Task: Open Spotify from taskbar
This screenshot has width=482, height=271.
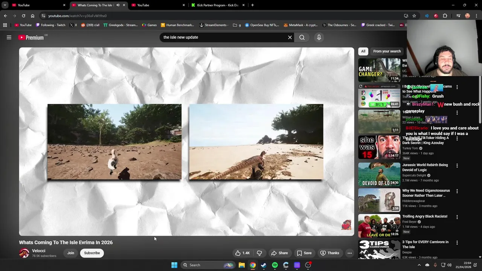Action: pos(275,265)
